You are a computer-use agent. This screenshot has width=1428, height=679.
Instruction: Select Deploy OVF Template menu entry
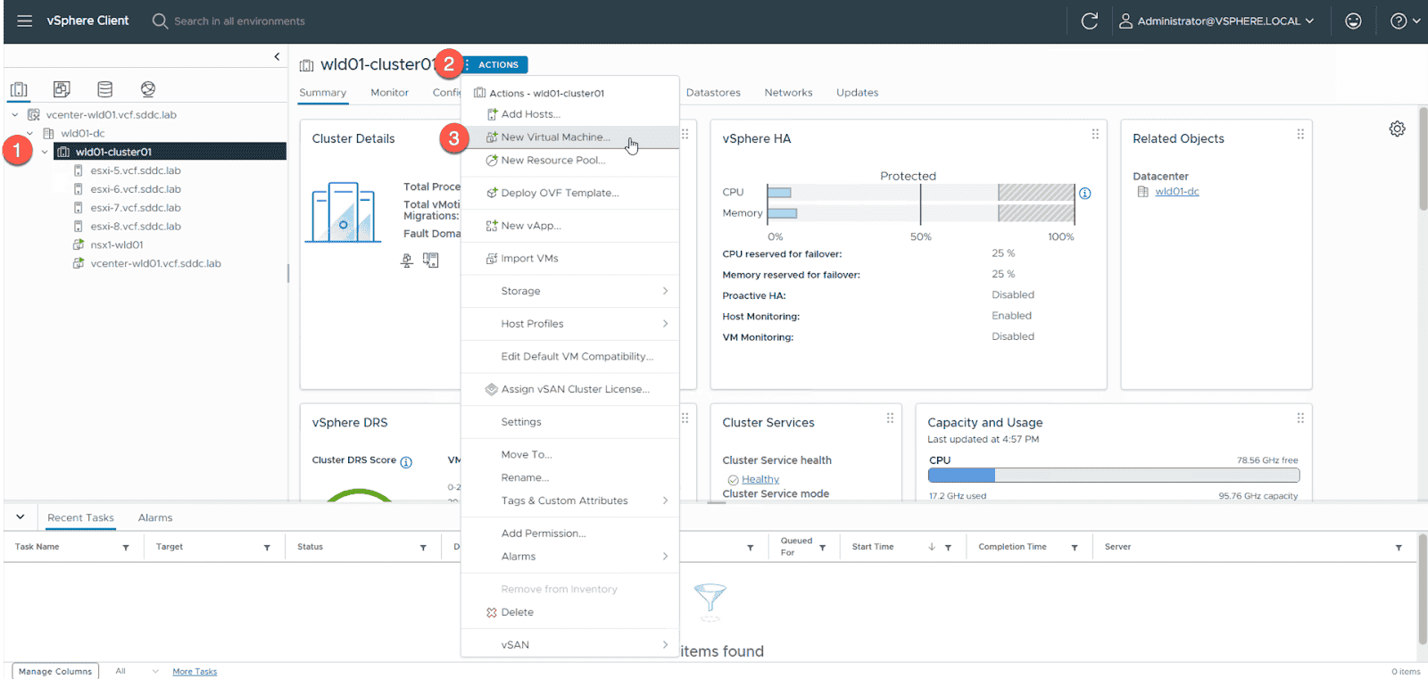[560, 194]
